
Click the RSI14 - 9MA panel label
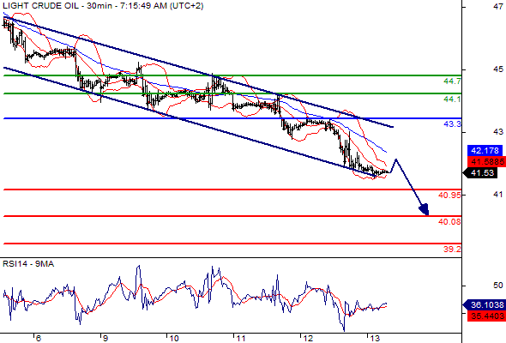click(x=28, y=264)
